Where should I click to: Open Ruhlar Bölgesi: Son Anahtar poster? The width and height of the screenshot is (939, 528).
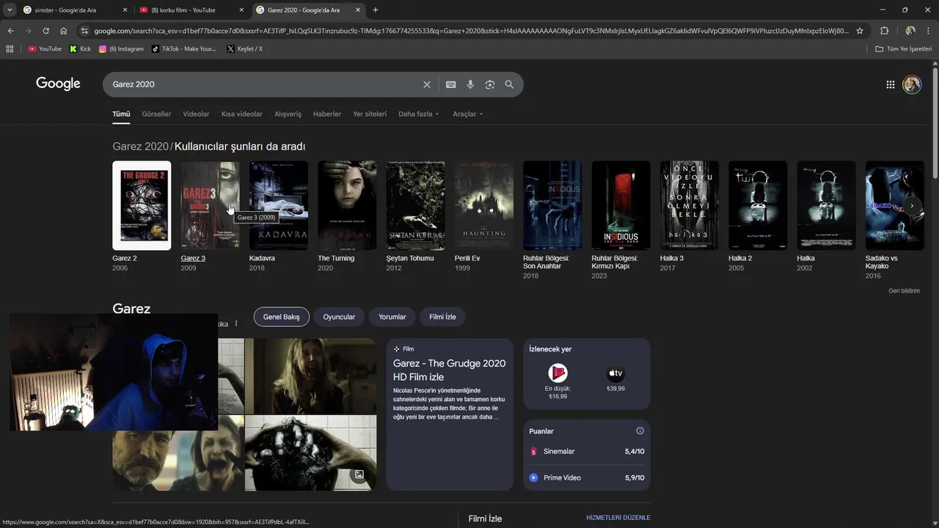552,205
